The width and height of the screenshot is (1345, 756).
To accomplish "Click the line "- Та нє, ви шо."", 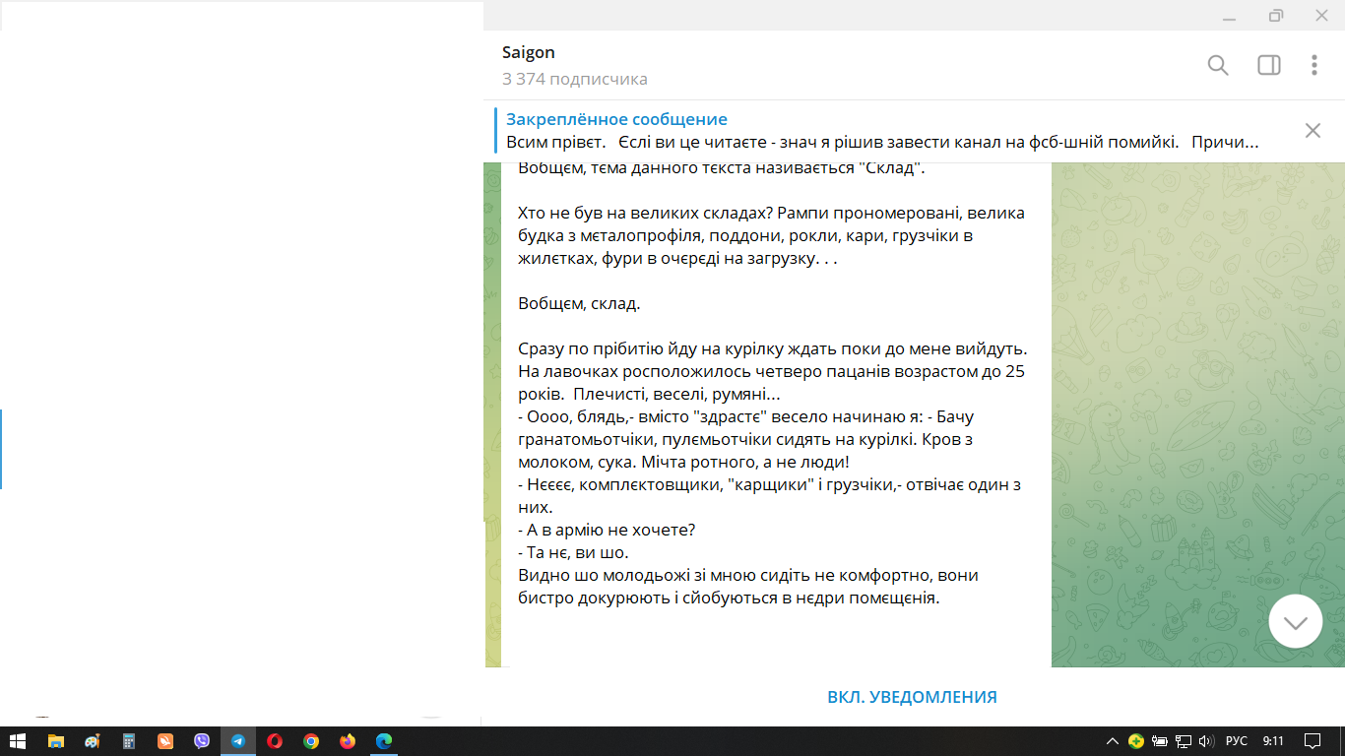I will pos(573,552).
